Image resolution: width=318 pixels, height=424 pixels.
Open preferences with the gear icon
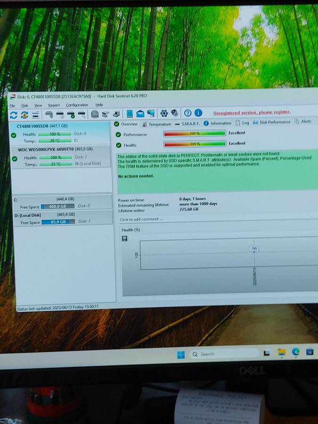click(164, 113)
